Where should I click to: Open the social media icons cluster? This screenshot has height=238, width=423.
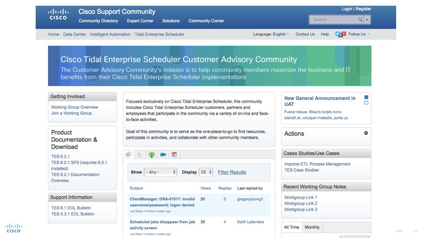click(x=341, y=34)
